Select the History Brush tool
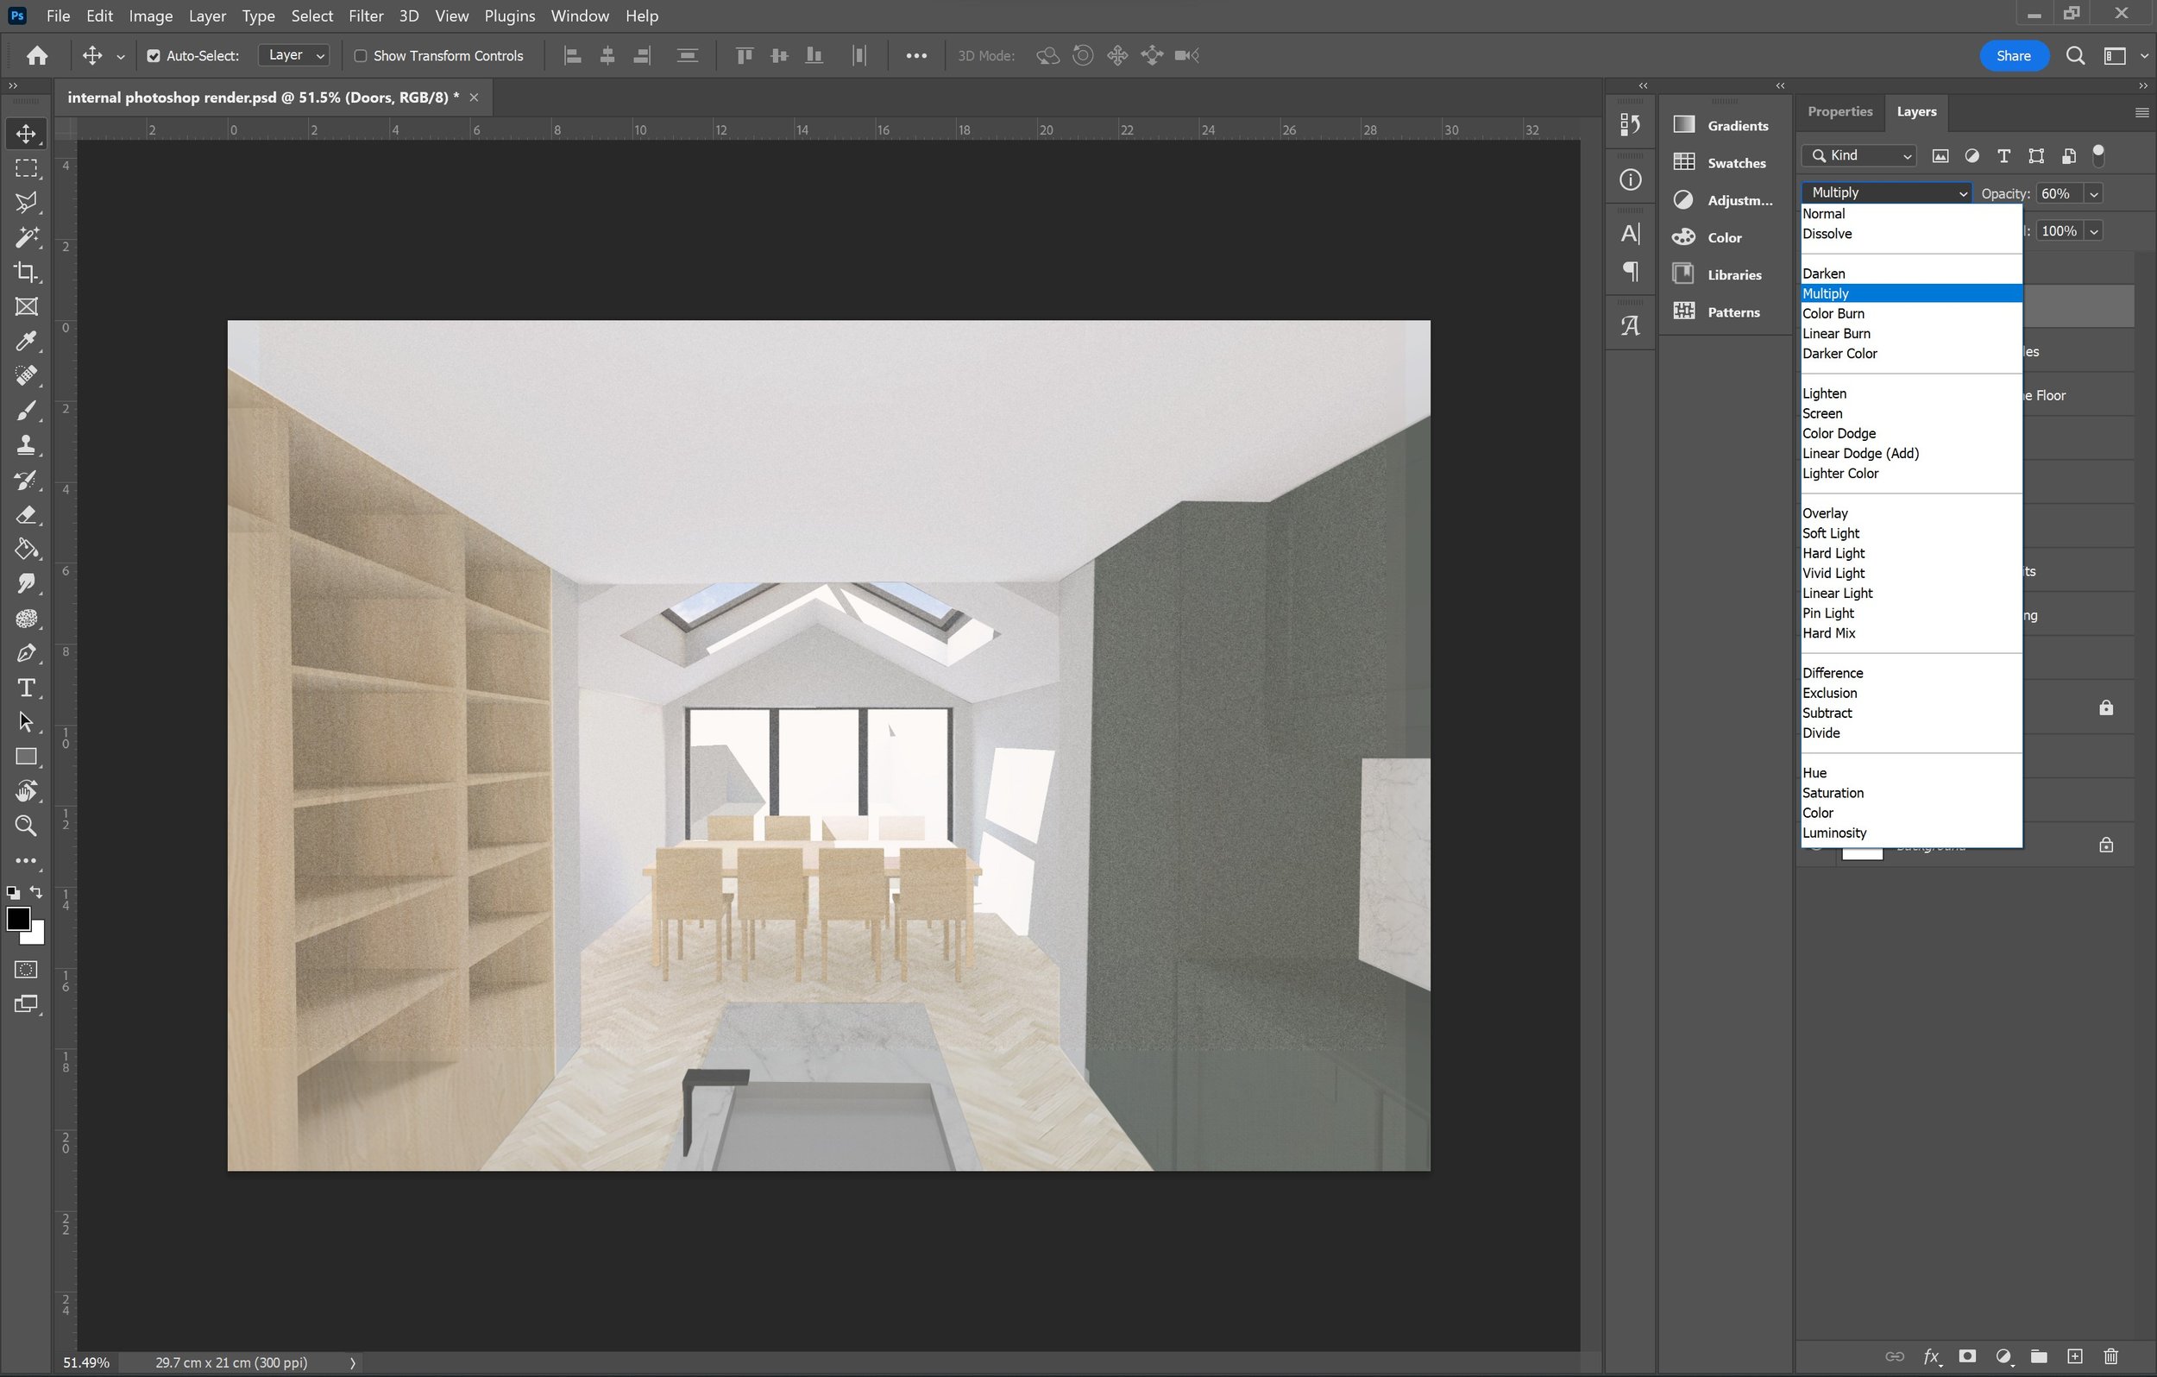The image size is (2157, 1377). 26,481
